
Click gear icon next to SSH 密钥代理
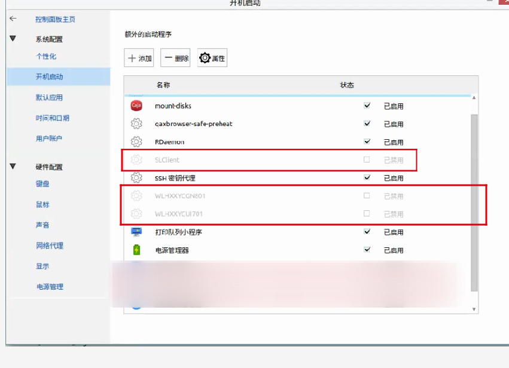coord(136,177)
